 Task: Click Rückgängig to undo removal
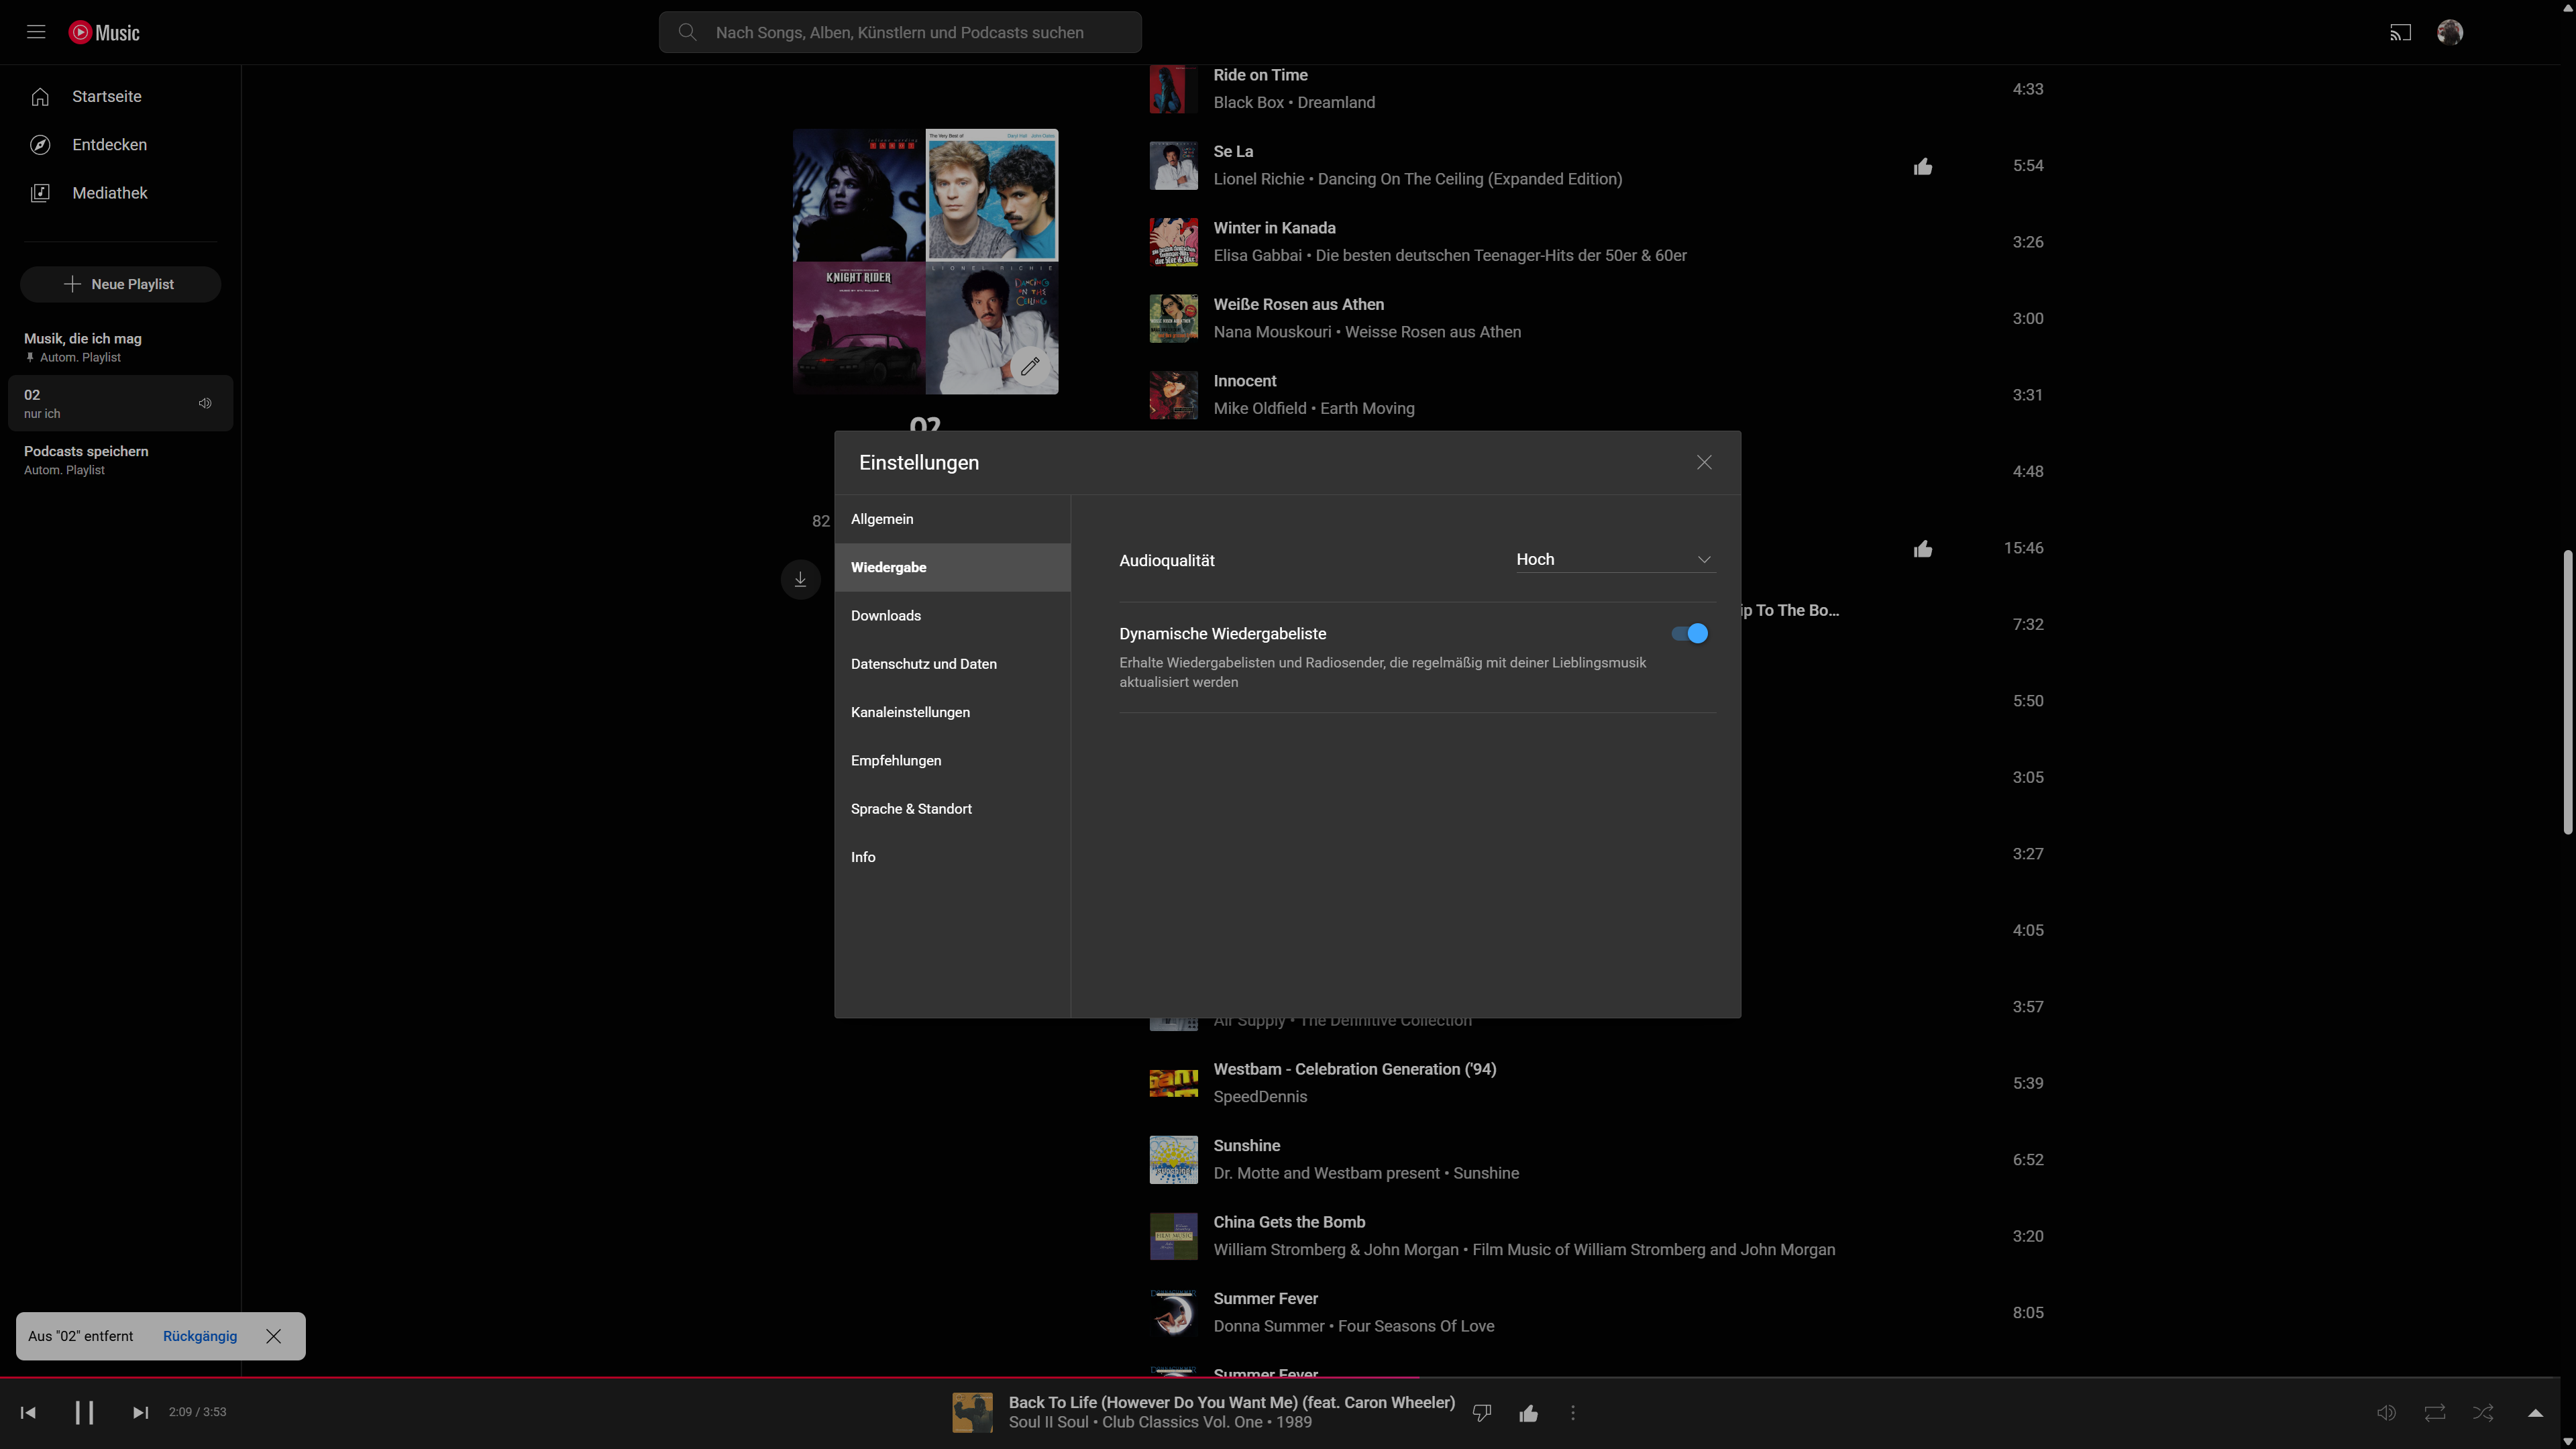coord(200,1336)
